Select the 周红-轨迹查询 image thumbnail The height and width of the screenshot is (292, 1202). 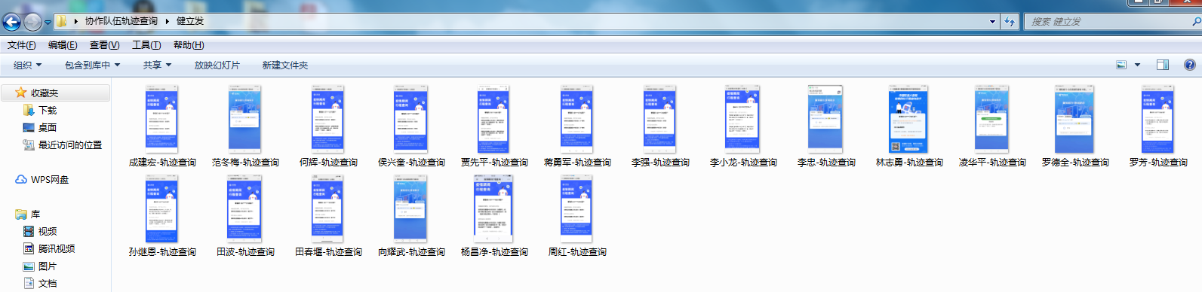(x=577, y=208)
